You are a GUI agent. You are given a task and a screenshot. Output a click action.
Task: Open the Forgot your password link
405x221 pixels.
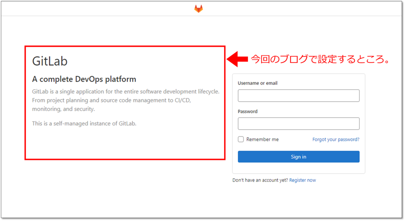336,139
